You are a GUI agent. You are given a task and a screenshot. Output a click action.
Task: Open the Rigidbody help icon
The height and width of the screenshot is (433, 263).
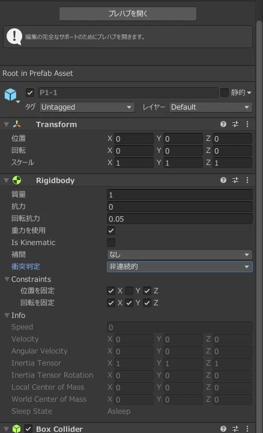[223, 180]
